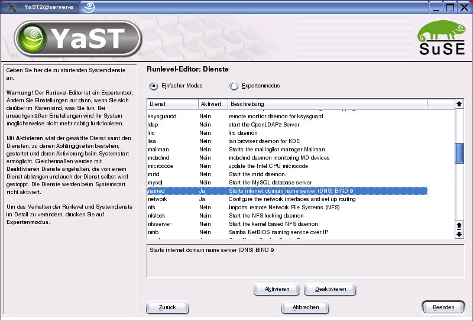The height and width of the screenshot is (321, 473).
Task: Click 'Nein' status in the mysql row
Action: (205, 183)
